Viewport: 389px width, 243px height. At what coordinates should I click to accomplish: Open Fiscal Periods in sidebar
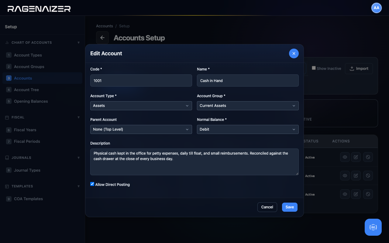point(42,141)
